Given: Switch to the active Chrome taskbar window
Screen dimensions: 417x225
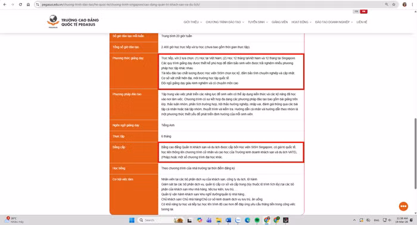Looking at the screenshot, I should tap(266, 220).
